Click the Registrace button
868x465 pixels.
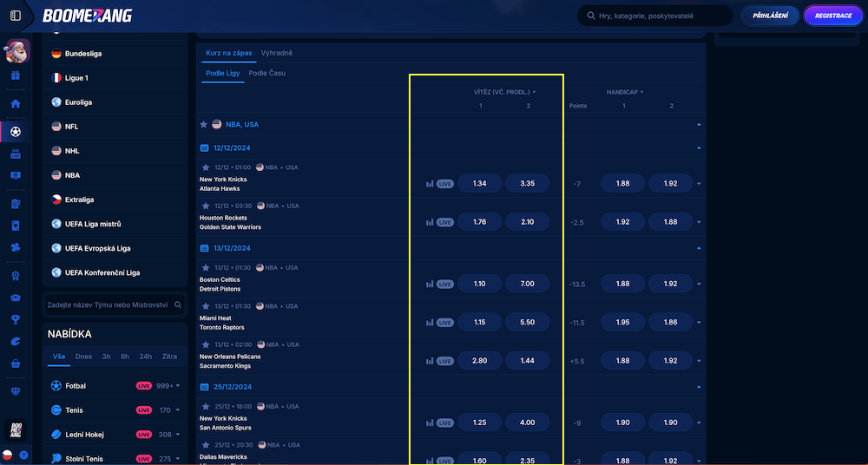833,16
